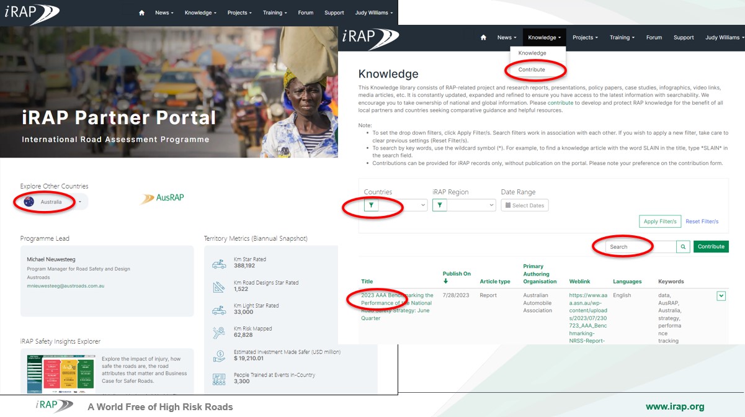Click the home icon in left portal navbar

[141, 12]
